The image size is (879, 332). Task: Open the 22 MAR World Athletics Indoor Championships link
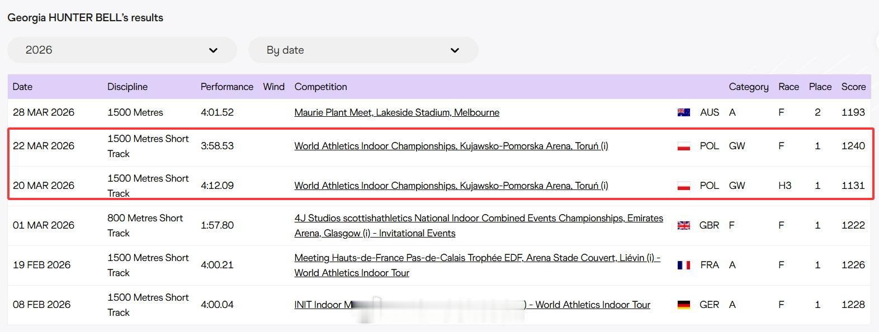click(451, 146)
